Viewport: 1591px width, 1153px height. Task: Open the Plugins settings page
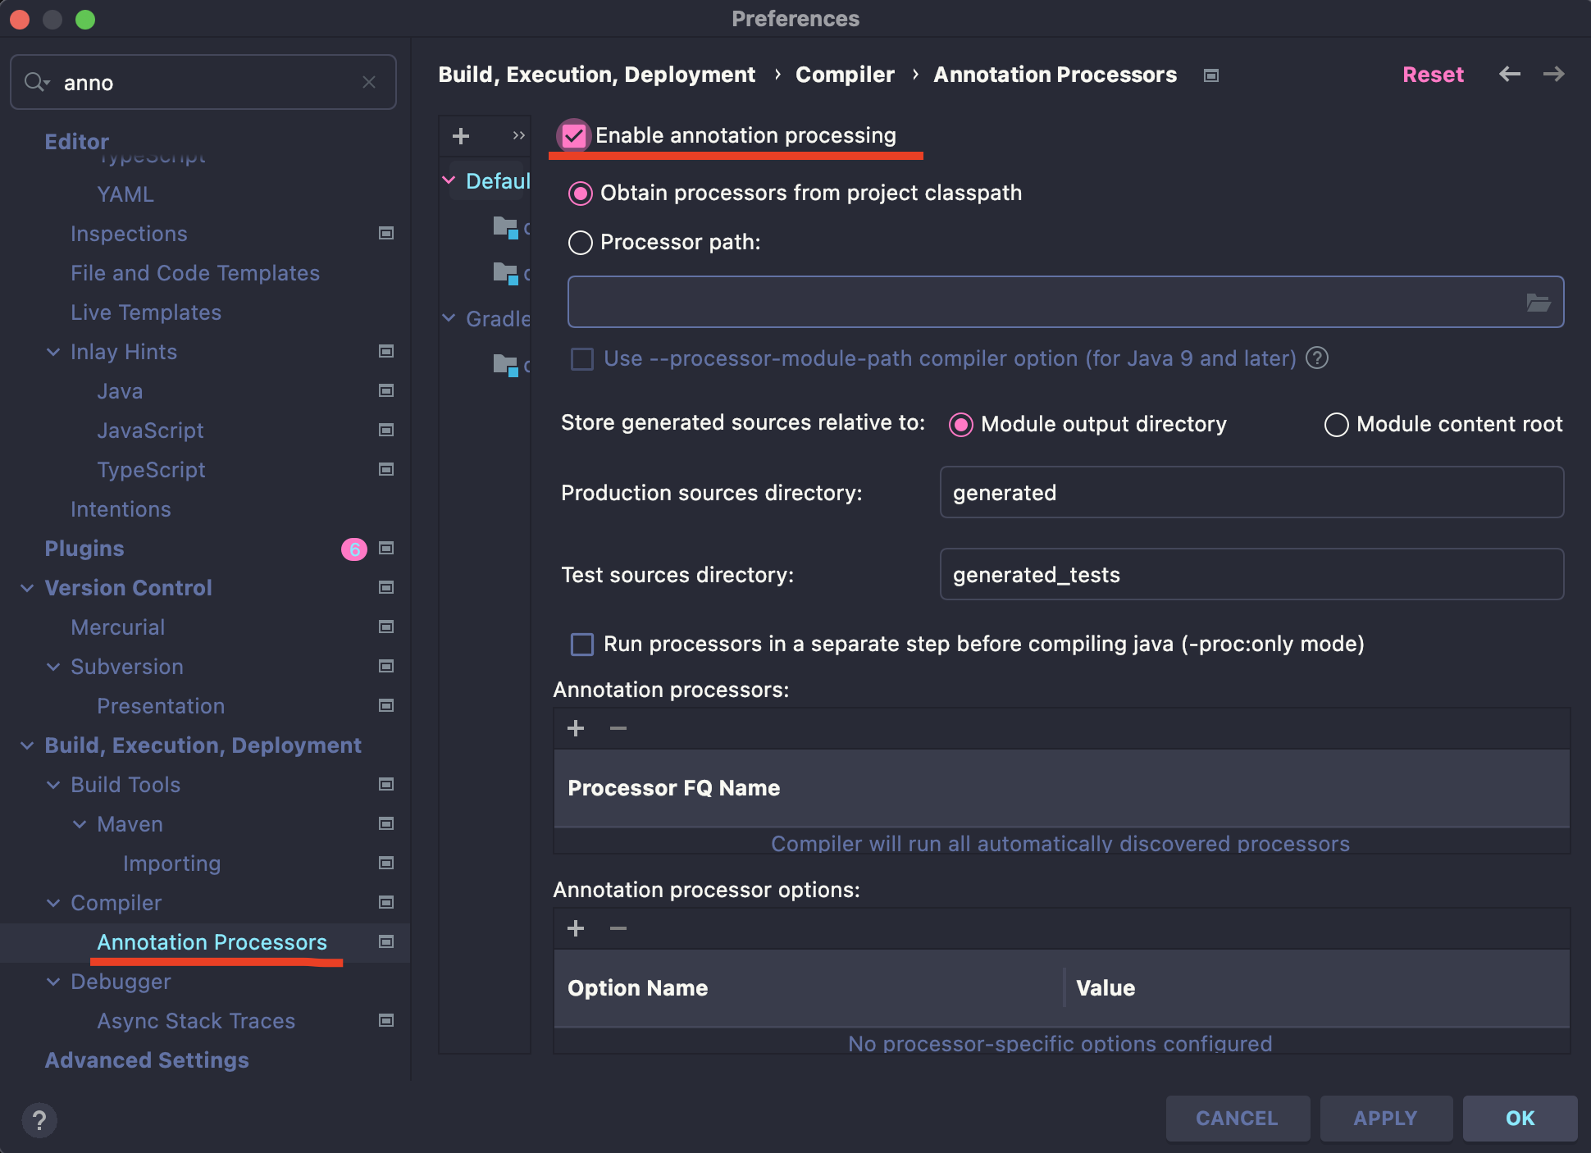point(84,549)
